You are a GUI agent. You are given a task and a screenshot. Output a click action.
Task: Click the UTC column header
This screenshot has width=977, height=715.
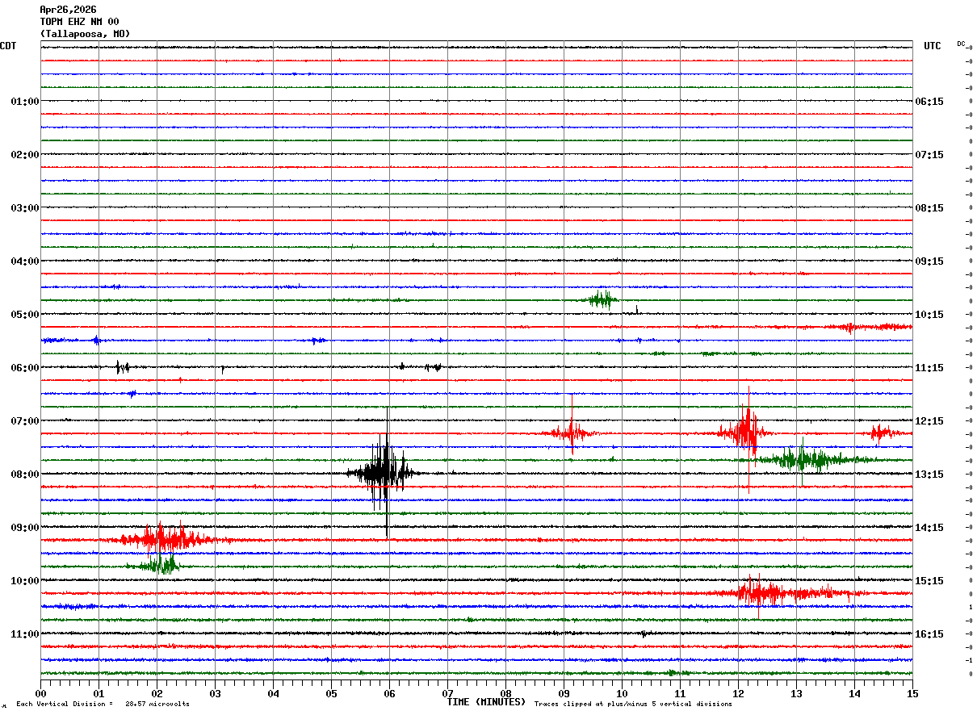933,46
